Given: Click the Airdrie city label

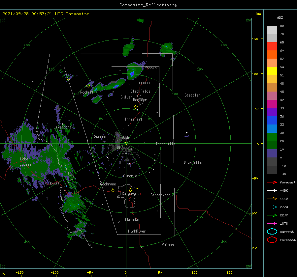Looking at the screenshot, I should (130, 176).
